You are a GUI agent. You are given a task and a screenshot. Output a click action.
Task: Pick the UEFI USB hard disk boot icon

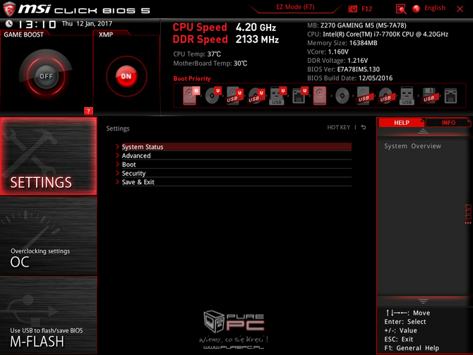[234, 95]
